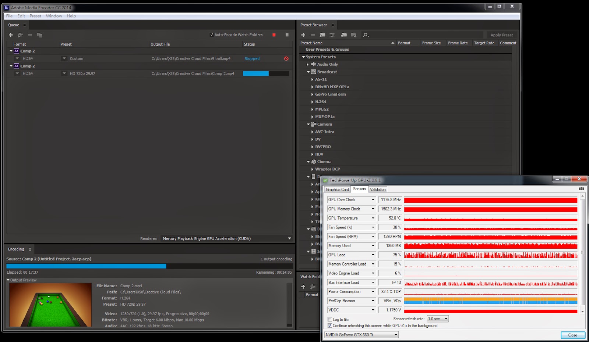Open the Help menu
This screenshot has height=342, width=589.
pyautogui.click(x=71, y=16)
